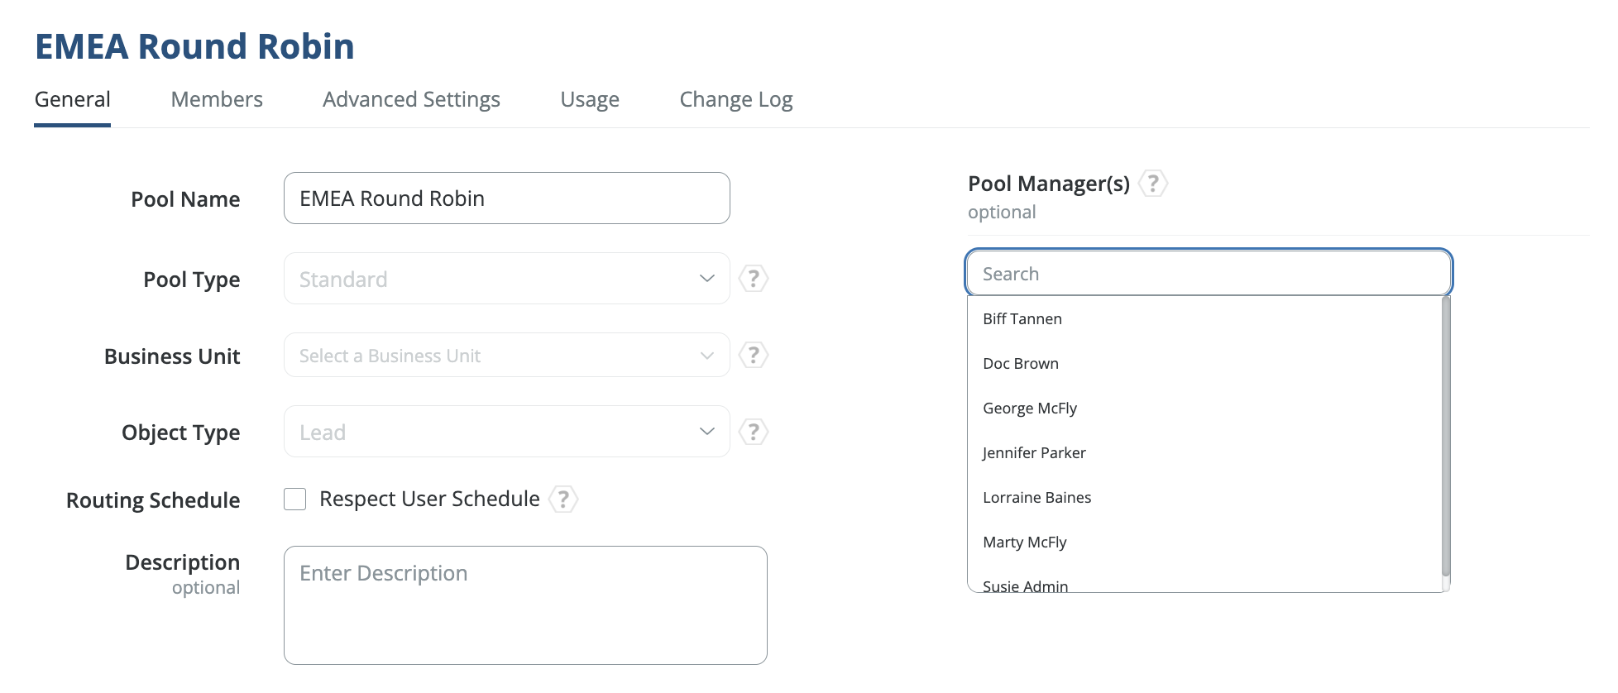Pick Jennifer Parker from the list
The image size is (1618, 693).
point(1034,453)
